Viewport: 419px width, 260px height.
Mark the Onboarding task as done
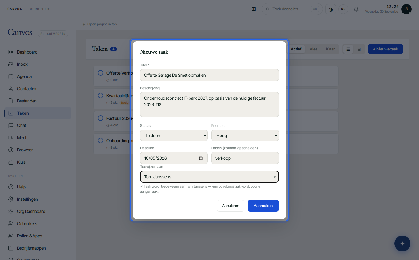pos(101,140)
